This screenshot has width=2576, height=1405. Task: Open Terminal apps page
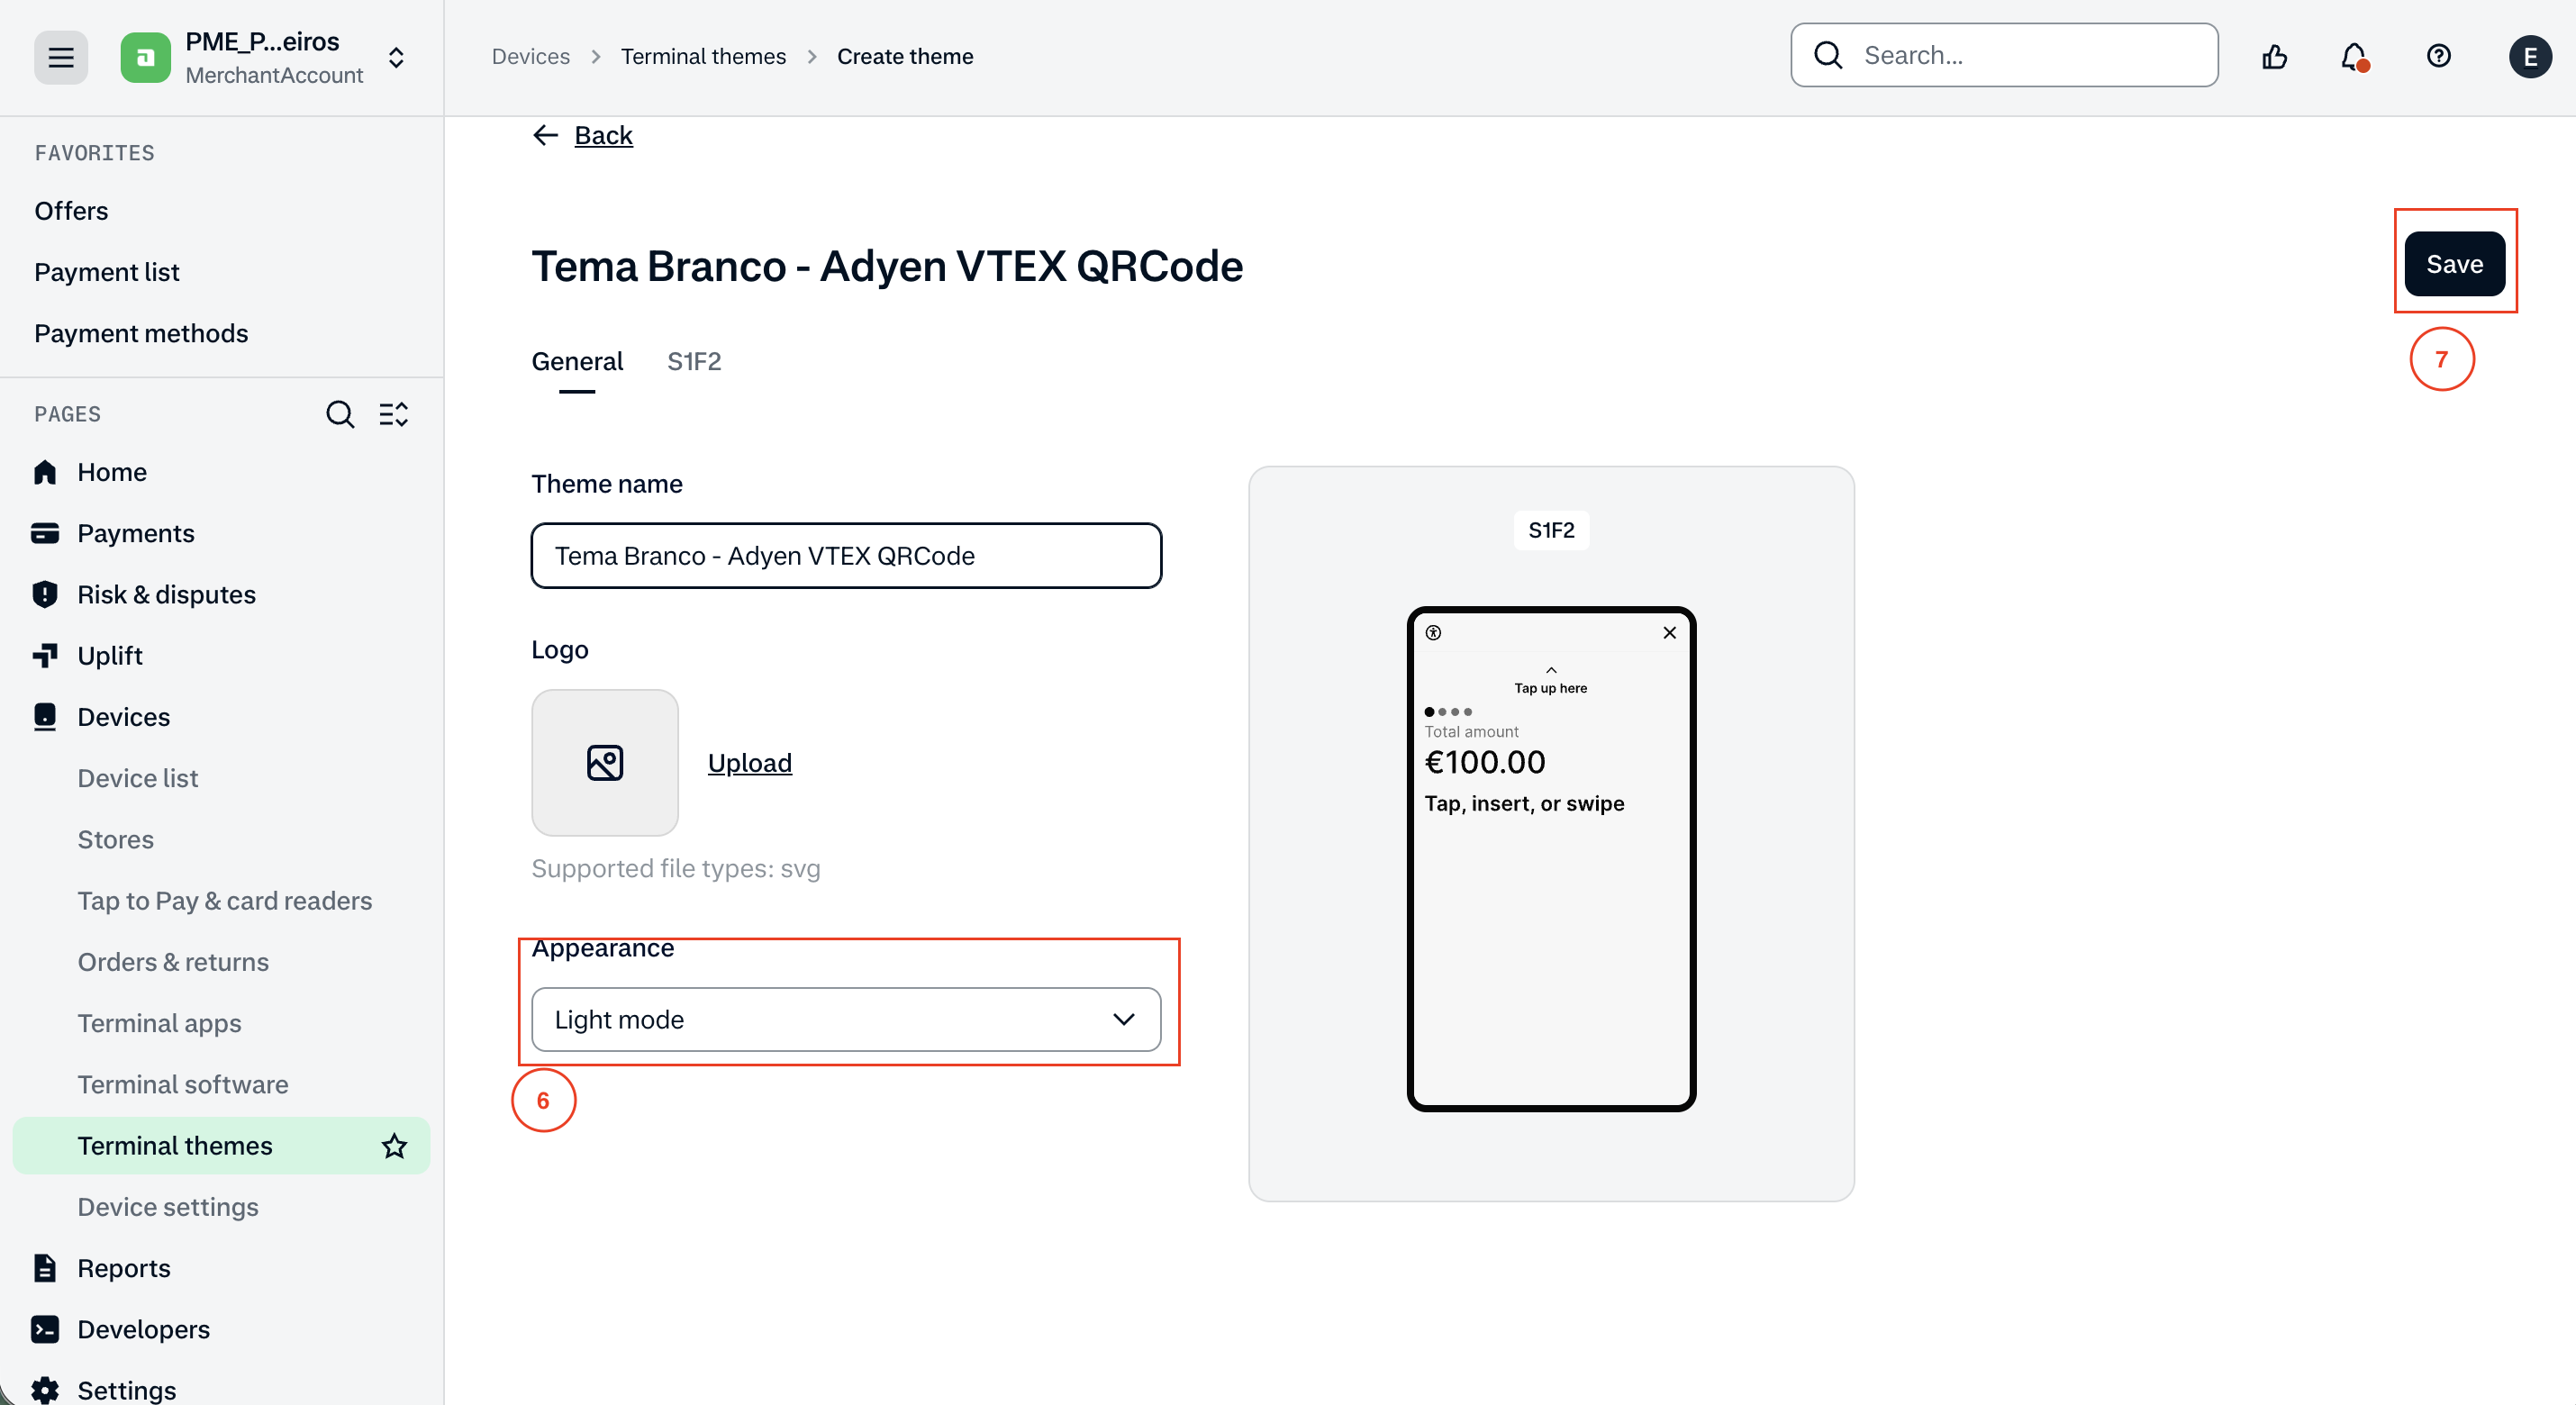click(x=159, y=1023)
